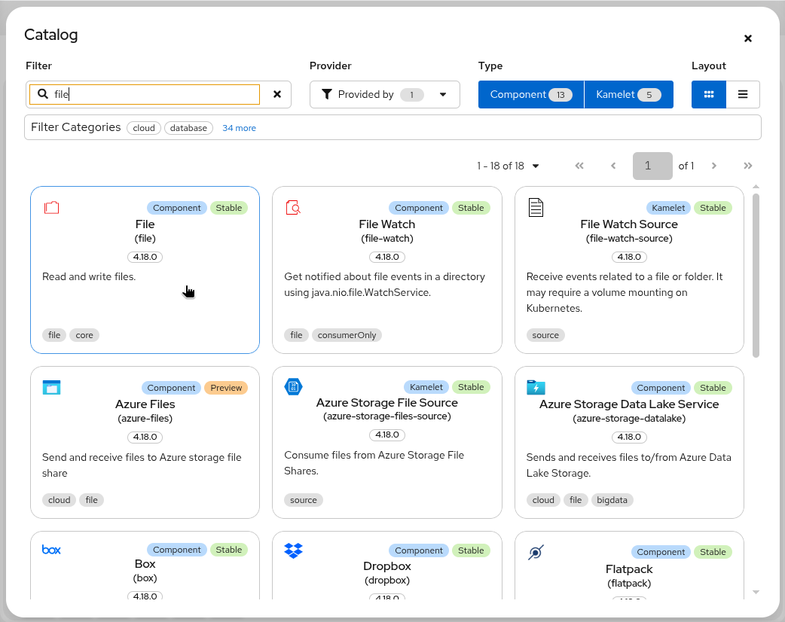Click the Azure Storage File Source icon
The image size is (785, 622).
[293, 387]
